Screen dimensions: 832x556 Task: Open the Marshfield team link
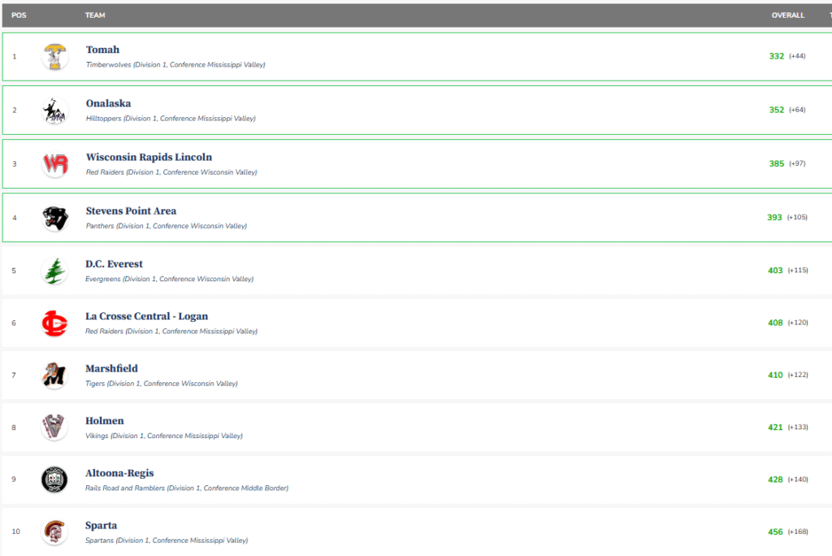tap(111, 368)
